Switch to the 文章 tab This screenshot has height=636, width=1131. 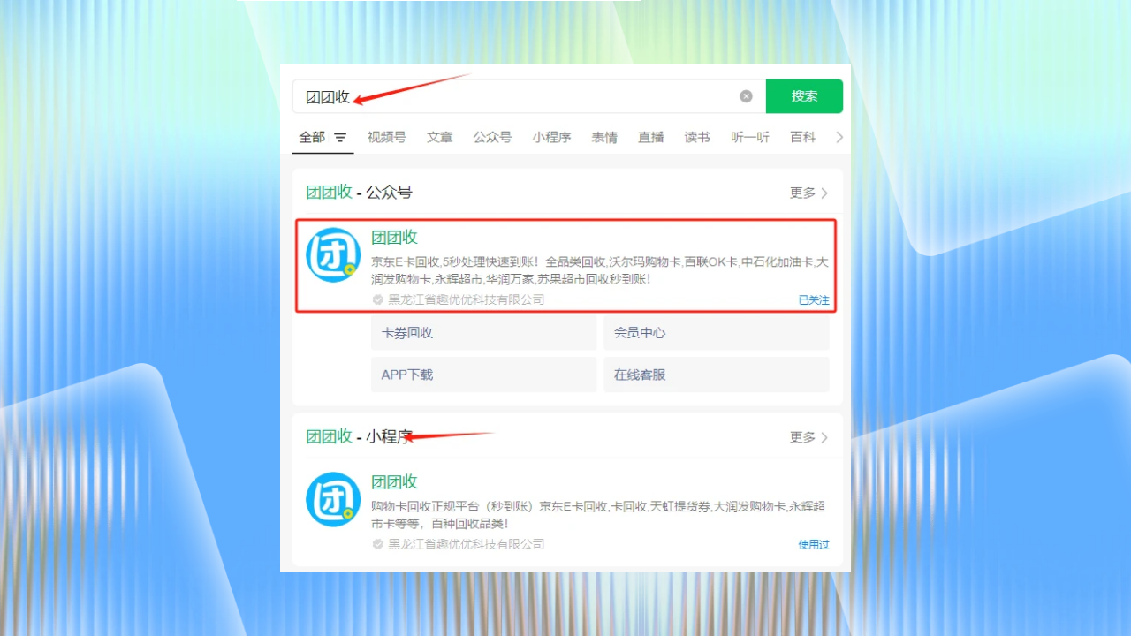pos(440,137)
